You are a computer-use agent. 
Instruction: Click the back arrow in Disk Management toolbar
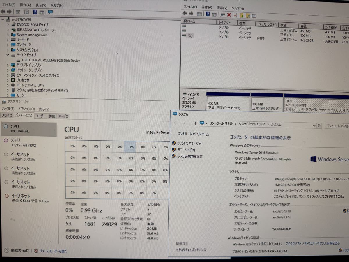coord(184,14)
